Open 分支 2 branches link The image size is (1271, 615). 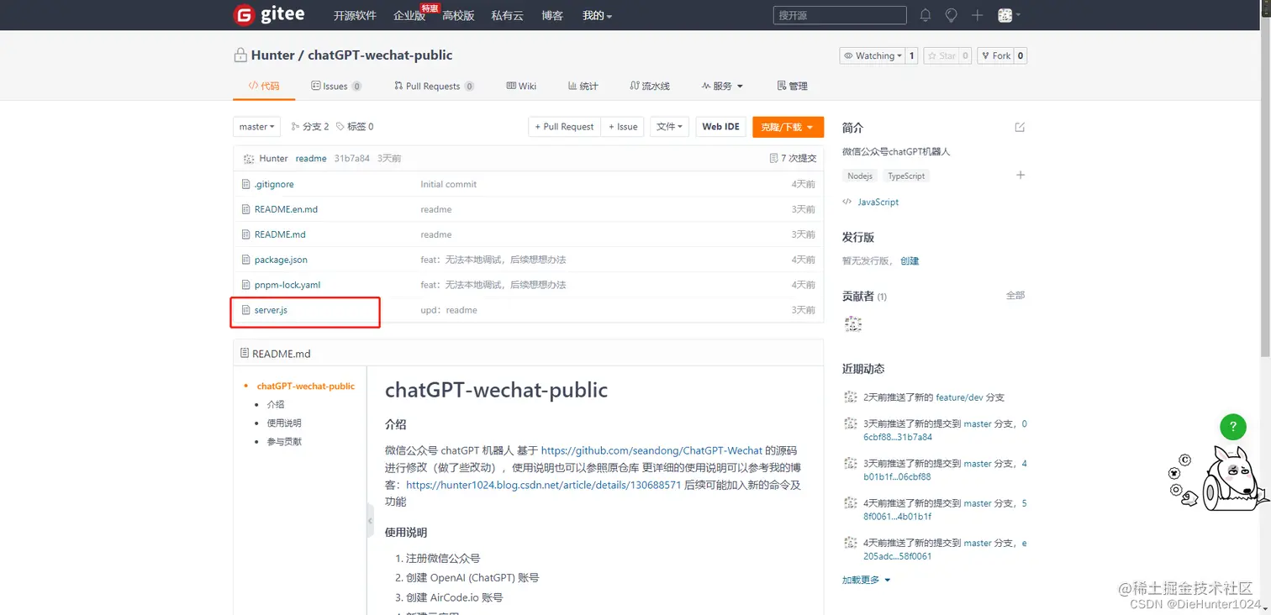click(x=310, y=127)
